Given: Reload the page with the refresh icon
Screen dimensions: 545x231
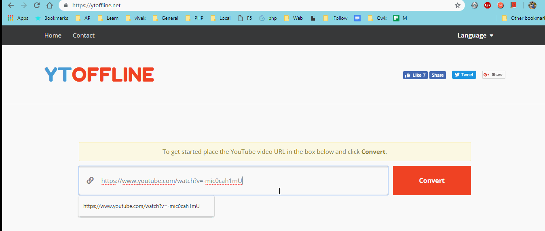Looking at the screenshot, I should [x=37, y=6].
